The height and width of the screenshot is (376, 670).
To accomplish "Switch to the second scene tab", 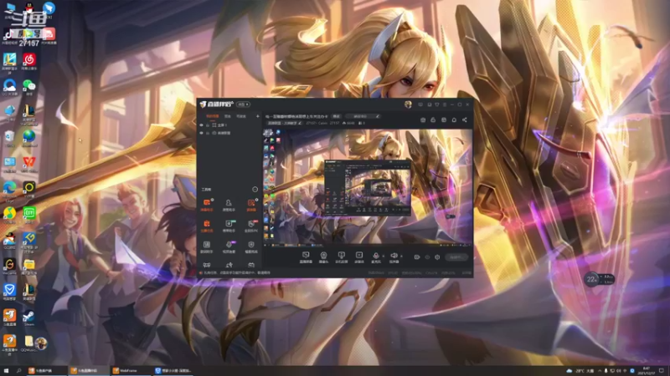I will click(x=228, y=116).
